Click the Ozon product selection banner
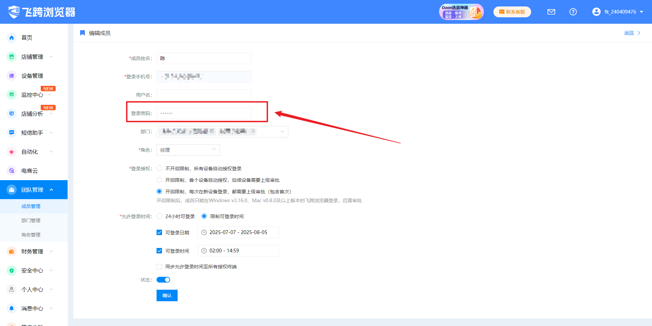 [x=461, y=12]
